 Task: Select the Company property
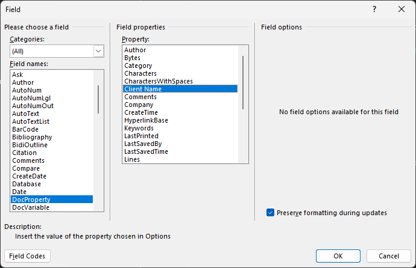(180, 105)
